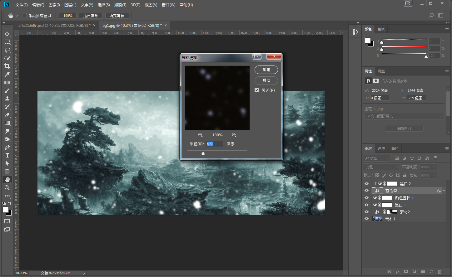Uncheck the 预览(P) preview checkbox

tap(257, 90)
